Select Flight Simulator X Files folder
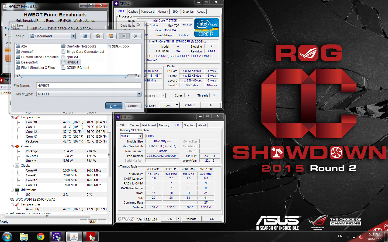The height and width of the screenshot is (242, 388). (x=35, y=68)
